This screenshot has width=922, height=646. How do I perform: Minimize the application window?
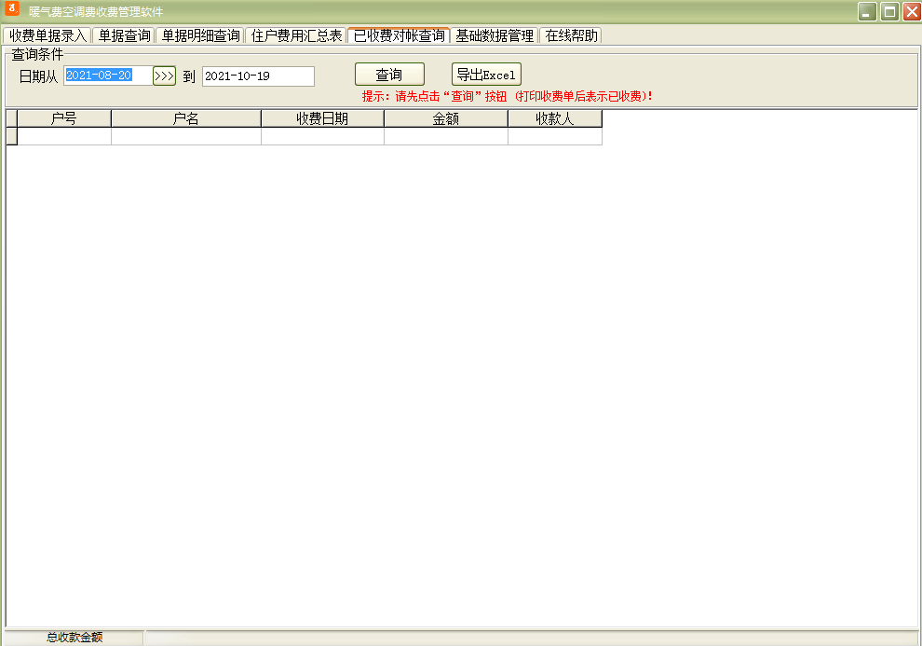coord(867,11)
